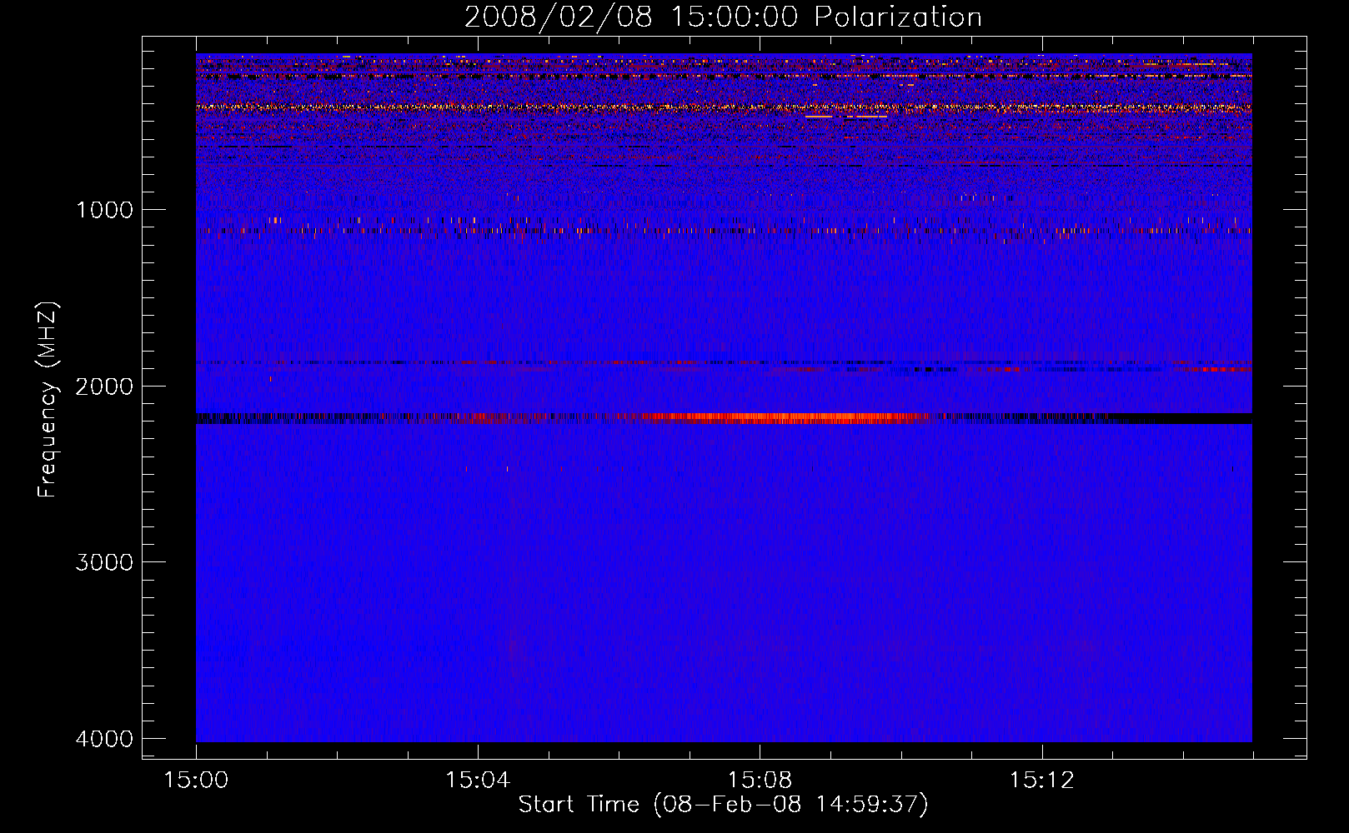Click the "Frequency (MHZ)" axis label
The height and width of the screenshot is (833, 1349).
pos(48,400)
